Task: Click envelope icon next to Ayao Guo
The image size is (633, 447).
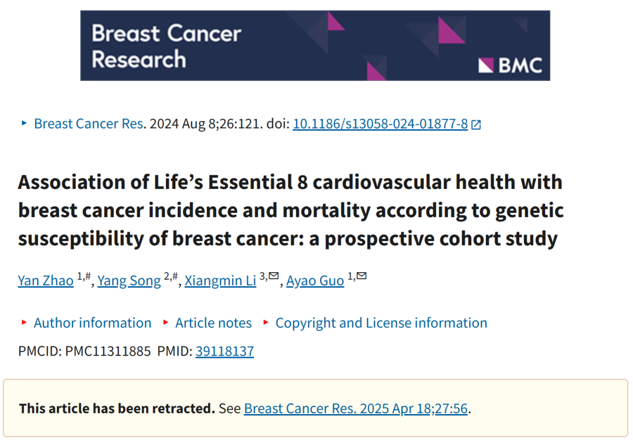Action: [362, 276]
